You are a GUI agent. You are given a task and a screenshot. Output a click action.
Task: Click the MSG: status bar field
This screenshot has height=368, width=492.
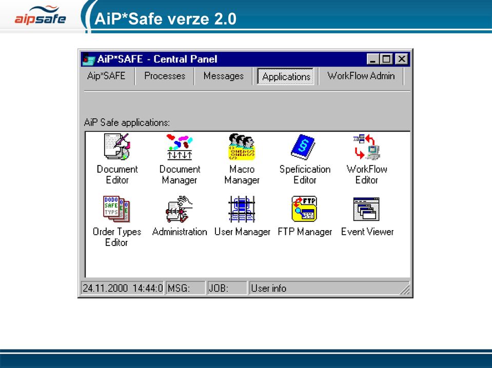(185, 288)
